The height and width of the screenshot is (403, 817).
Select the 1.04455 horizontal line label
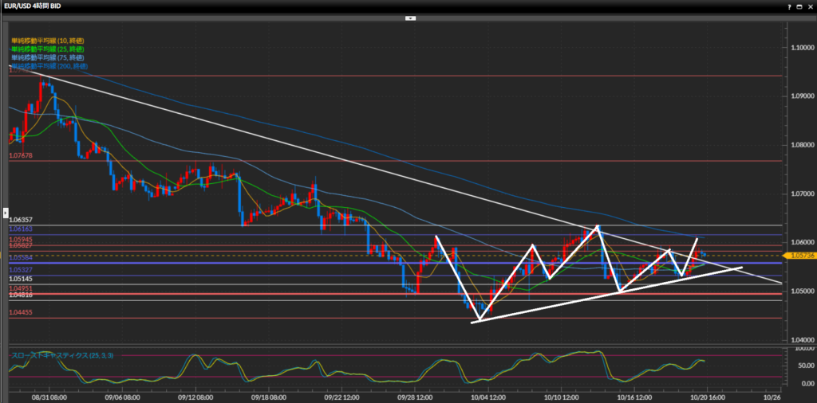click(20, 313)
